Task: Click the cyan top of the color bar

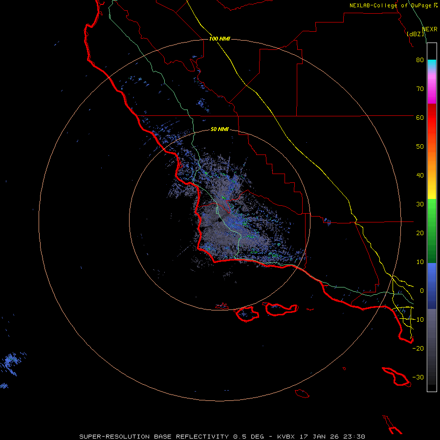Action: coord(432,64)
